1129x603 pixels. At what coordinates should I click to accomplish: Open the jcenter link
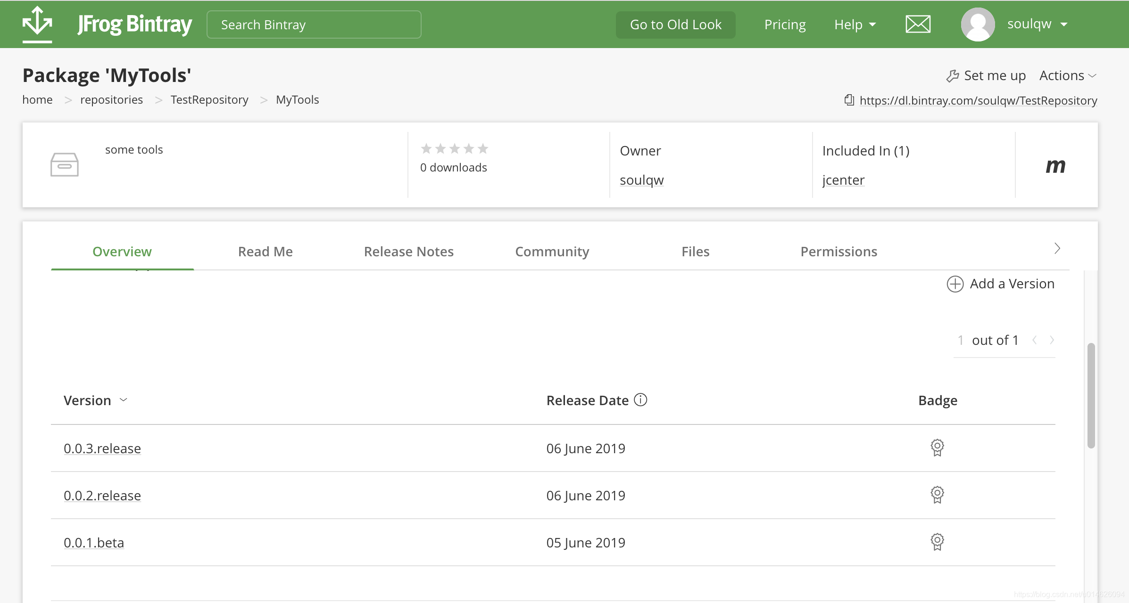coord(843,180)
